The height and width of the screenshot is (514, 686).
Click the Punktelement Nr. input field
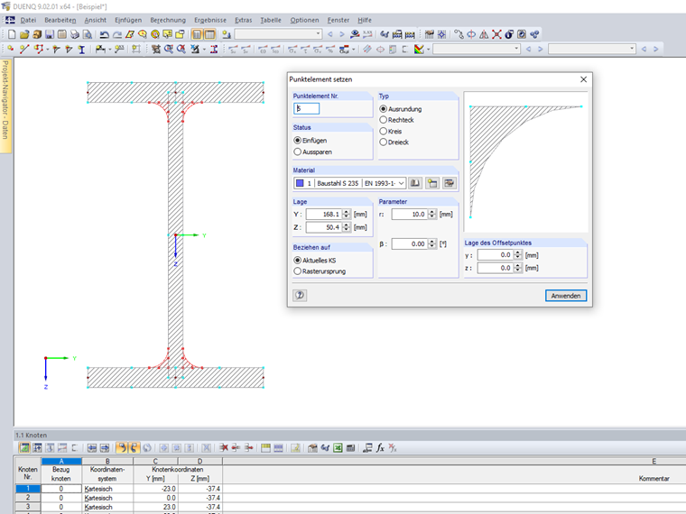[x=307, y=109]
